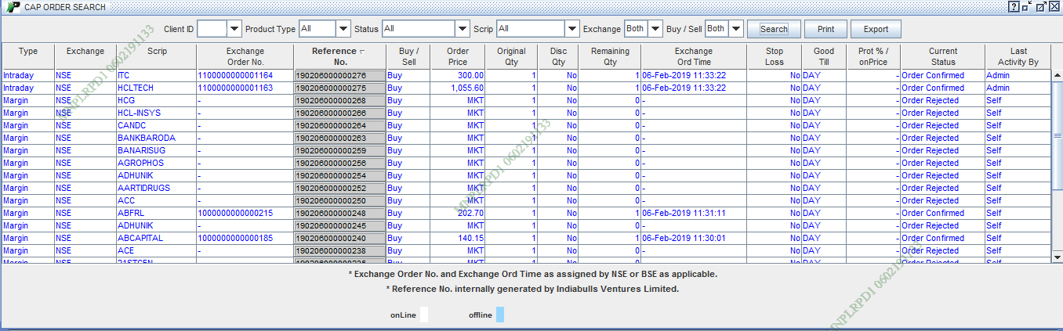
Task: Click order price 1,055.60 cell
Action: point(458,88)
